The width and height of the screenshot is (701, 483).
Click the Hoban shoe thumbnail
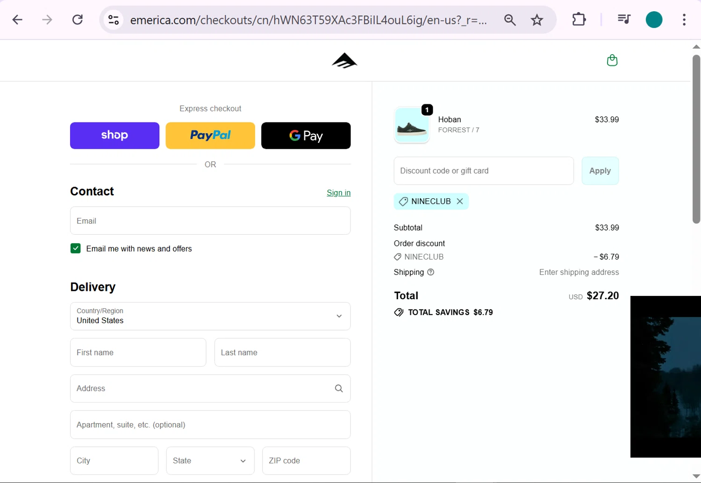412,125
